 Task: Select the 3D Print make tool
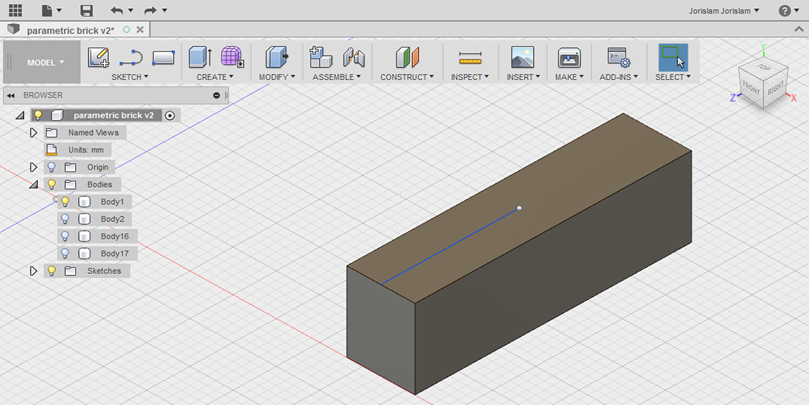[570, 58]
